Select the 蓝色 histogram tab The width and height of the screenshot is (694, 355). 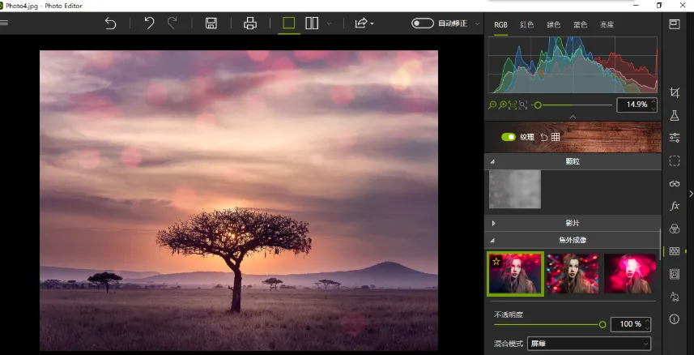point(580,25)
